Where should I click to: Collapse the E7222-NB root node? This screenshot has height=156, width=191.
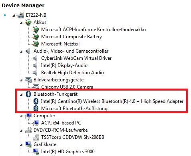pos(14,16)
